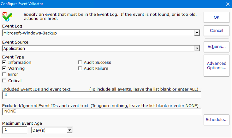Open the Event Source dropdown arrow
This screenshot has height=138, width=232.
pos(197,49)
